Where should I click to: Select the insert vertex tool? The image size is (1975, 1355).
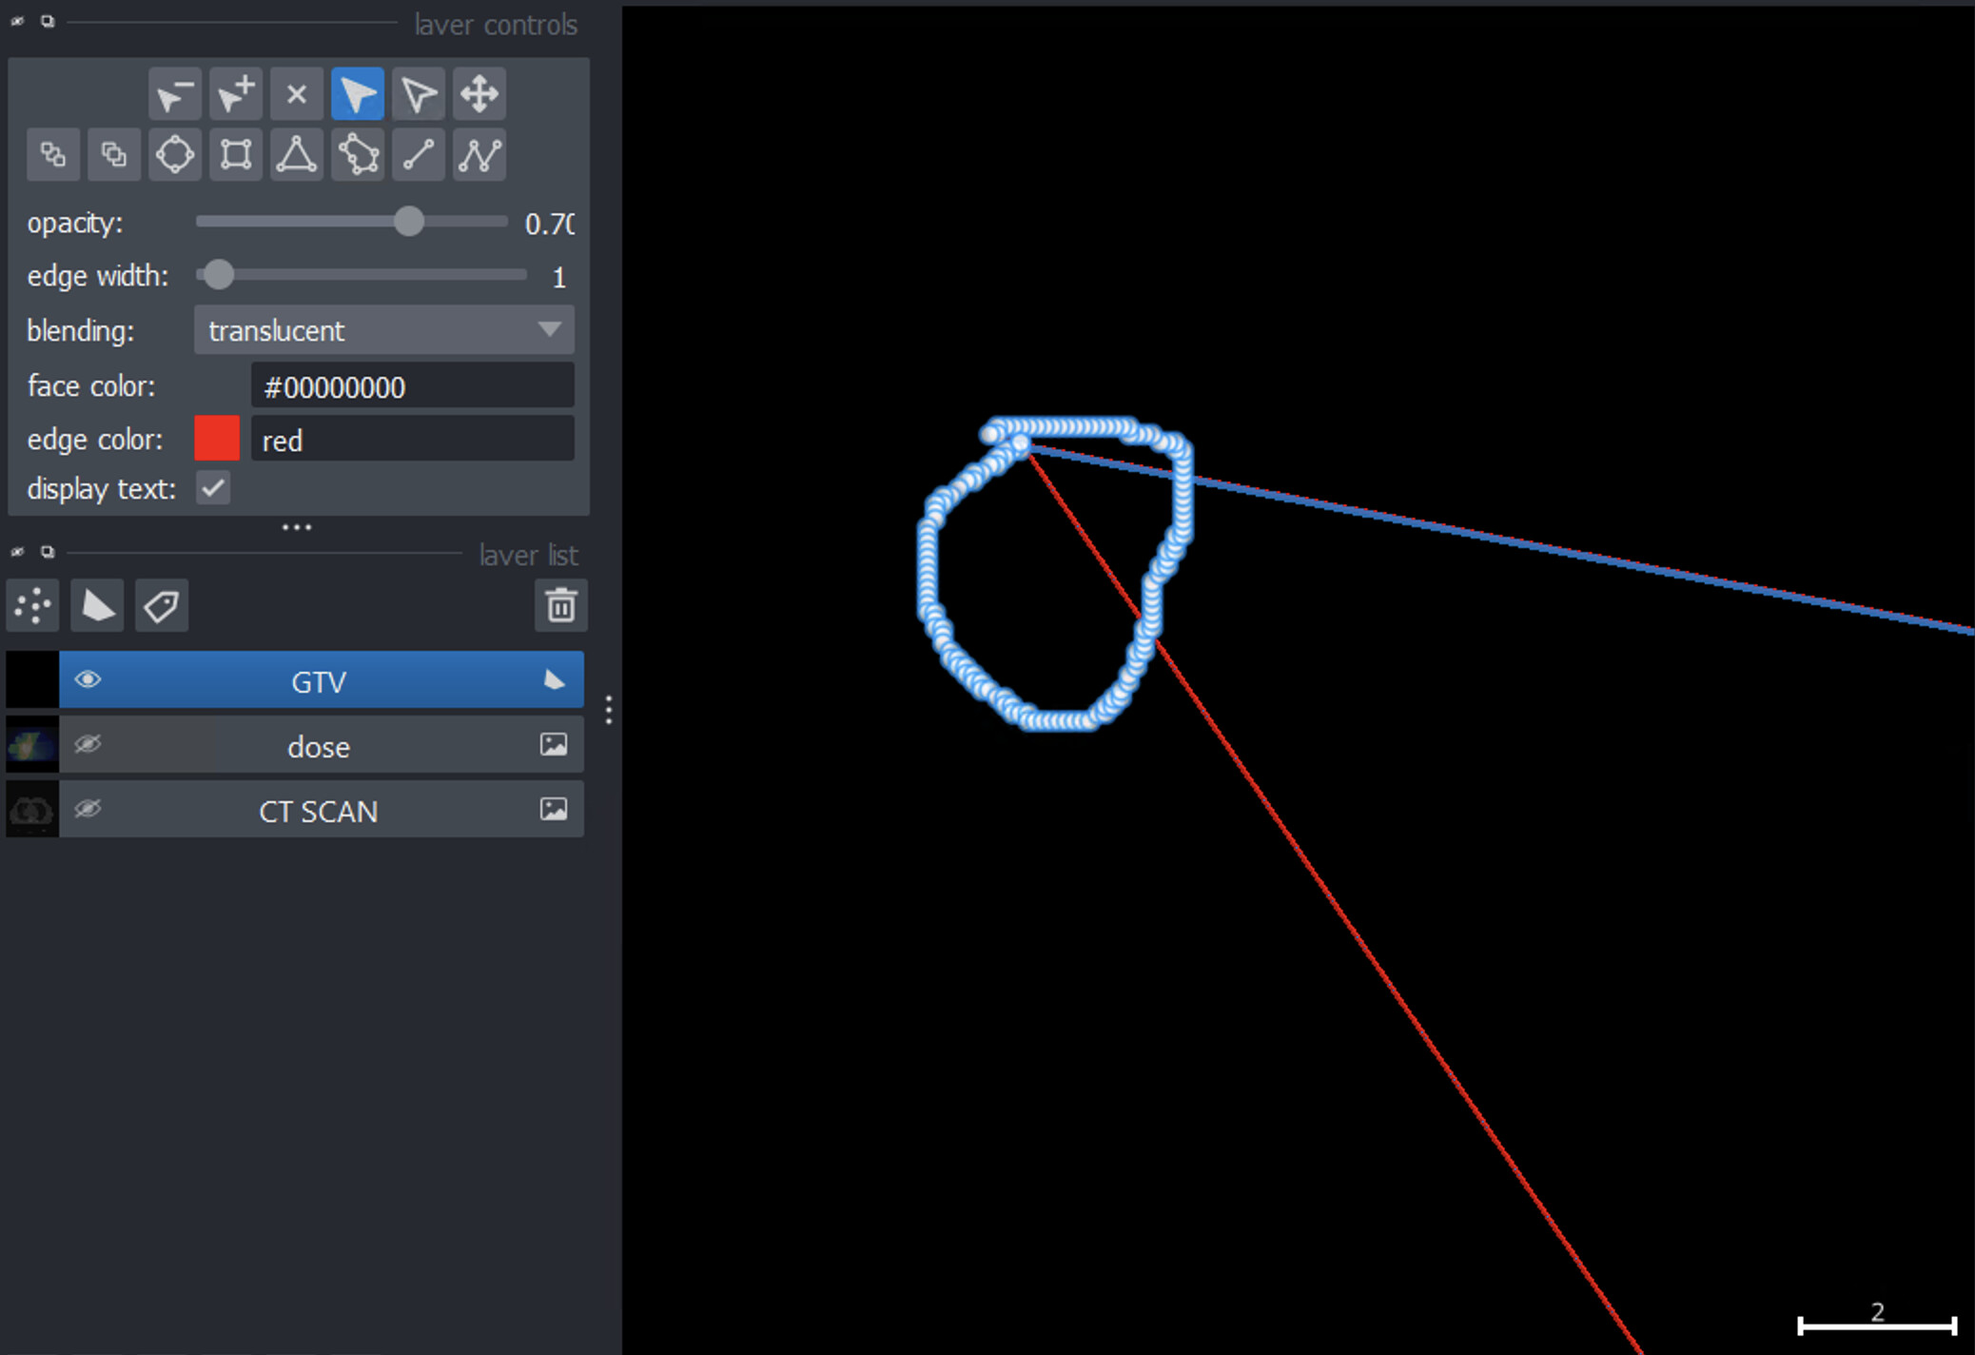click(236, 94)
